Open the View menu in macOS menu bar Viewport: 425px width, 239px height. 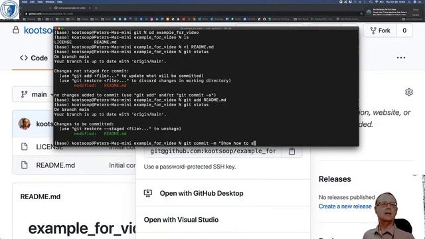40,1
